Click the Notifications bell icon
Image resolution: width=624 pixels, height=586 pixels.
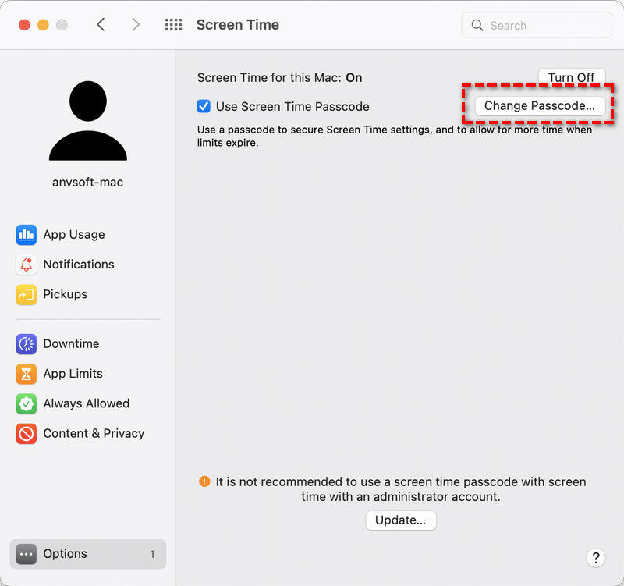(x=27, y=265)
